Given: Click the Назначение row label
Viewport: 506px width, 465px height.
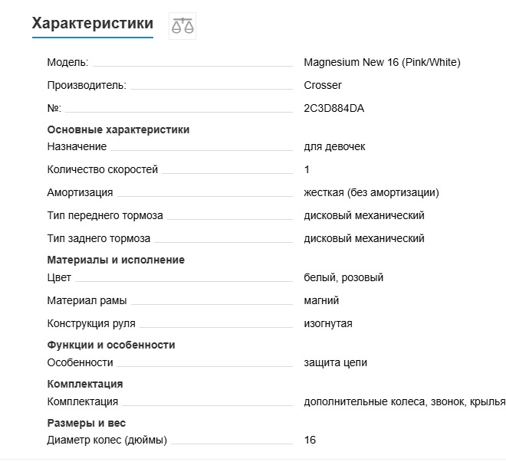Looking at the screenshot, I should 77,146.
